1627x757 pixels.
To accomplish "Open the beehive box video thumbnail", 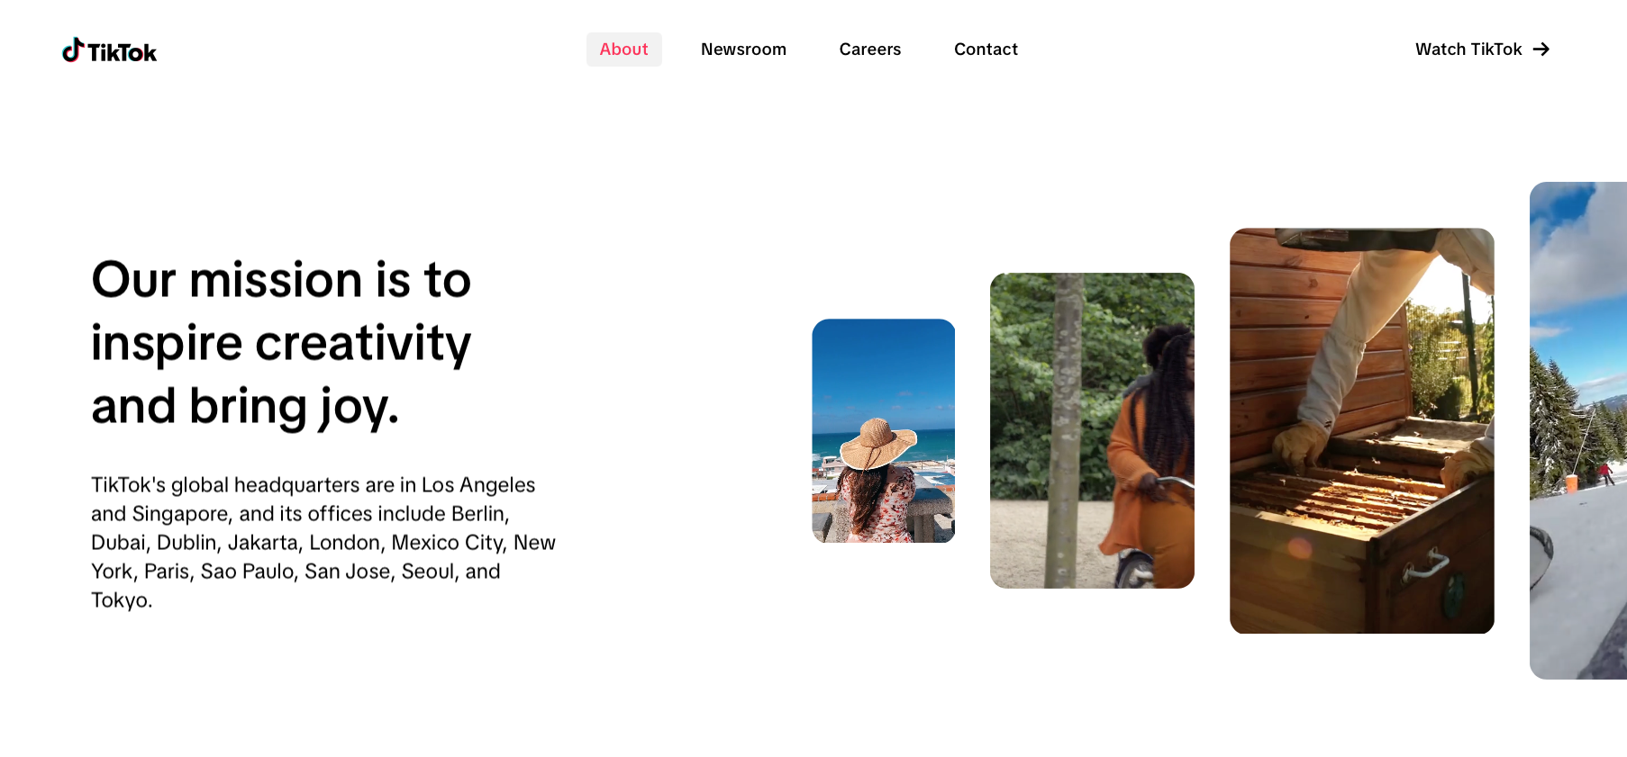I will tap(1362, 431).
